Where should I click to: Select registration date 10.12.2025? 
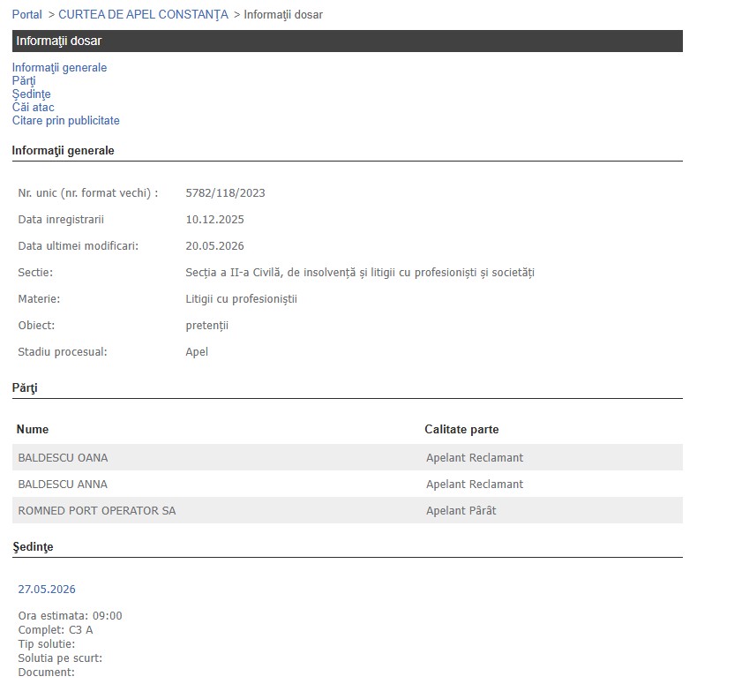215,220
